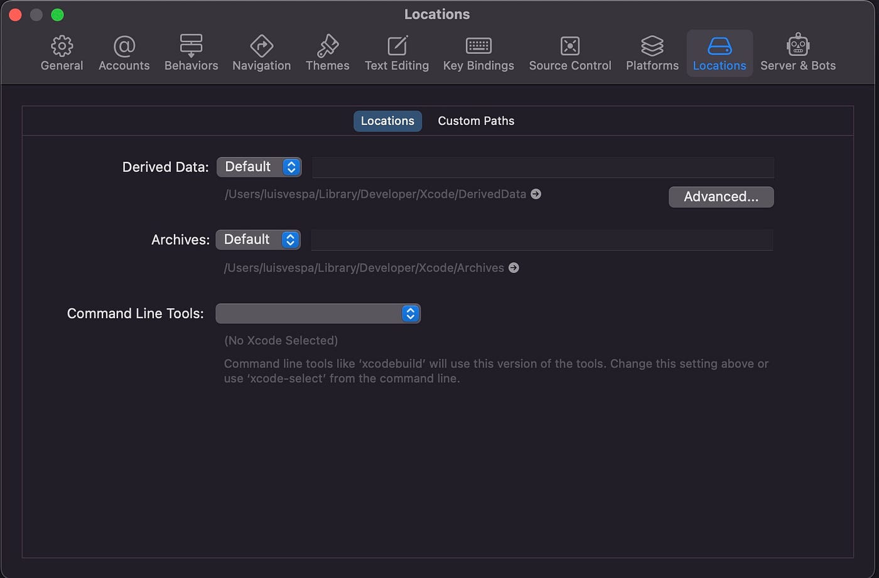The height and width of the screenshot is (578, 879).
Task: Reveal the Archives folder via arrow icon
Action: click(514, 268)
